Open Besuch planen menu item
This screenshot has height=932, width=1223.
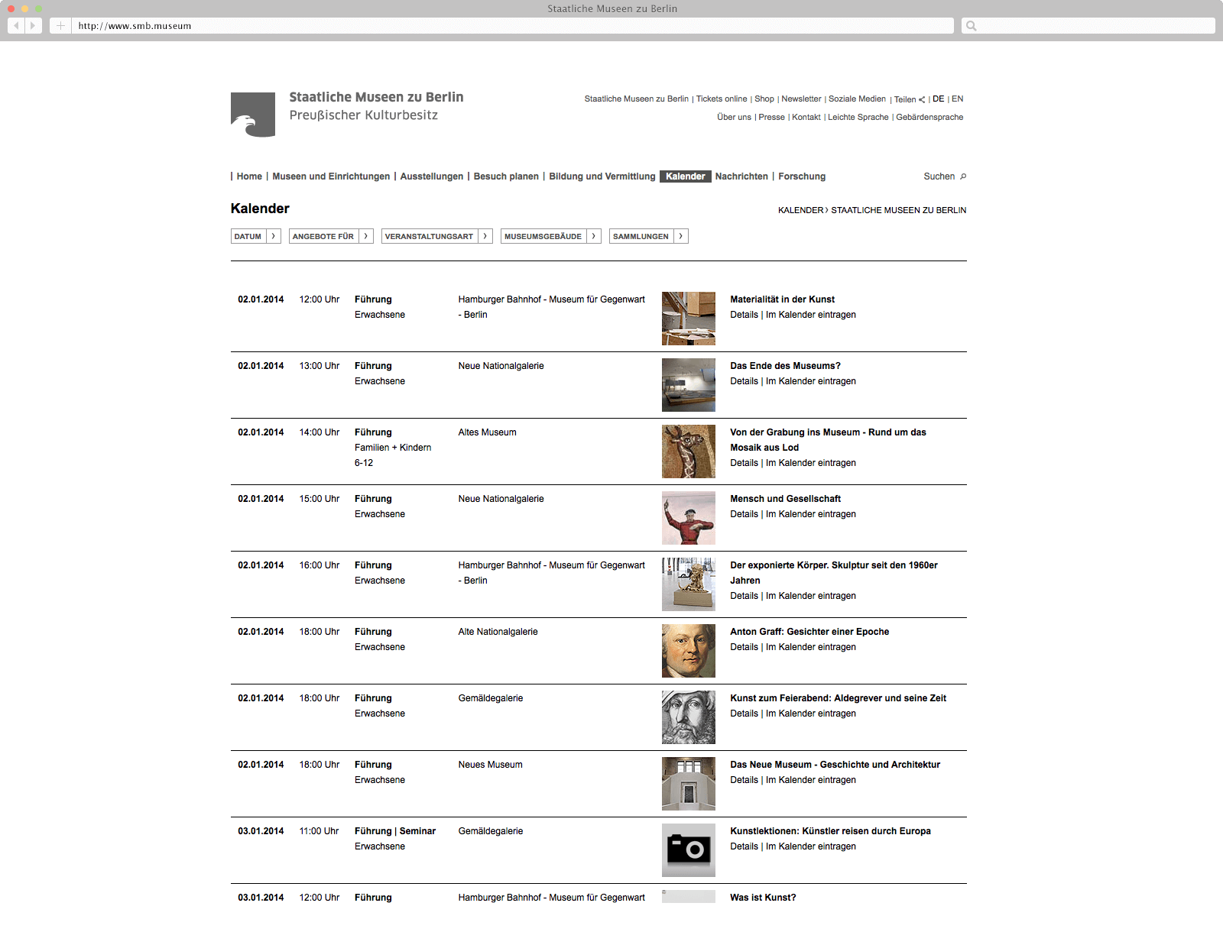click(x=506, y=176)
